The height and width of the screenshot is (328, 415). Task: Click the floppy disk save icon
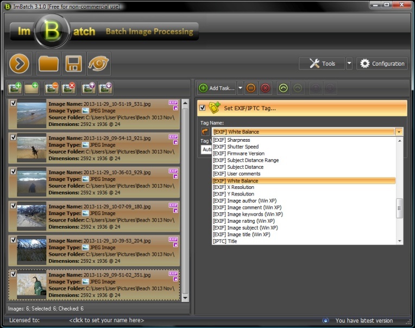[x=73, y=64]
